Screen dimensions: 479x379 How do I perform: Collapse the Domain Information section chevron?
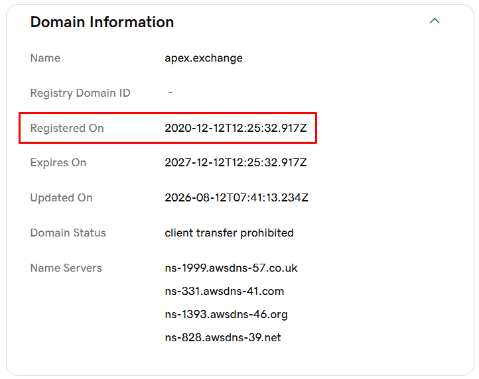[x=435, y=21]
